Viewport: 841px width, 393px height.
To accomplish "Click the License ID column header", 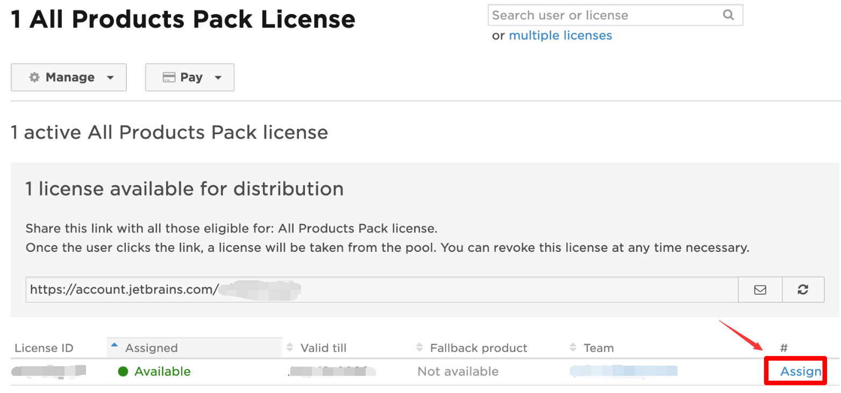I will point(44,348).
